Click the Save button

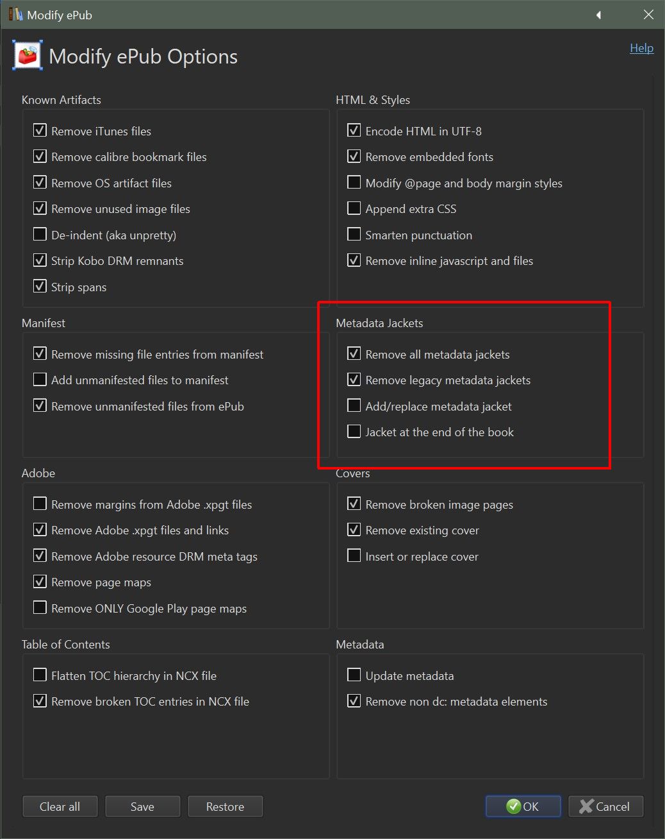point(142,806)
